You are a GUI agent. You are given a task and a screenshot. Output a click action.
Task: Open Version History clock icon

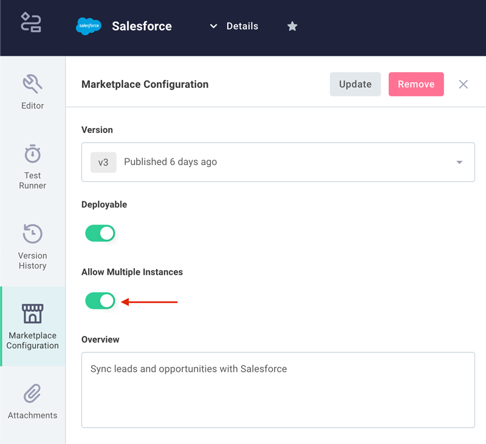pyautogui.click(x=33, y=234)
